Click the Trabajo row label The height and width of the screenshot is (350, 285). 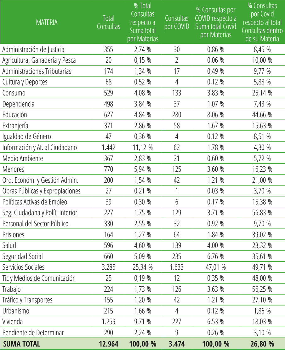click(11, 289)
